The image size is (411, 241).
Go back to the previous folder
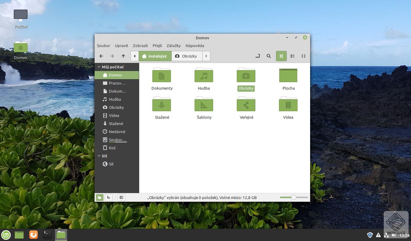point(101,56)
